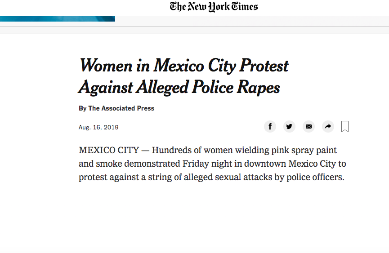Share article on Twitter
This screenshot has width=389, height=253.
coord(289,127)
